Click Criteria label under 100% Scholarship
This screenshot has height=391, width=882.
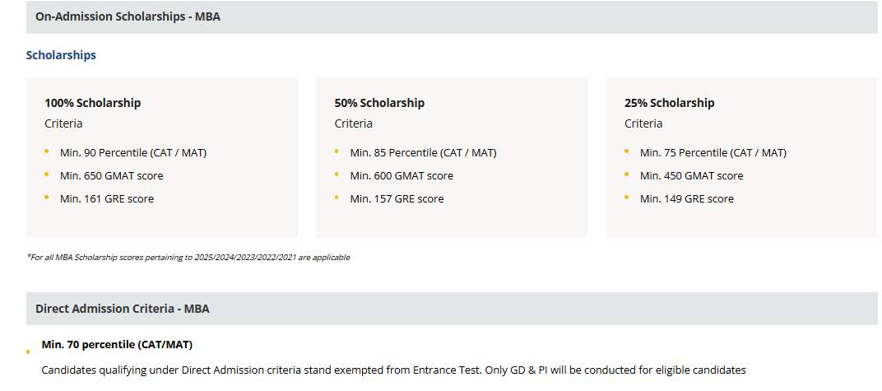click(x=63, y=123)
